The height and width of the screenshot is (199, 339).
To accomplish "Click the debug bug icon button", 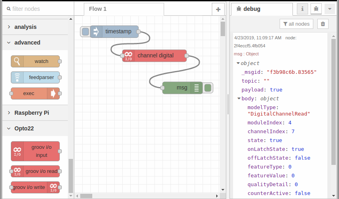I will point(316,9).
